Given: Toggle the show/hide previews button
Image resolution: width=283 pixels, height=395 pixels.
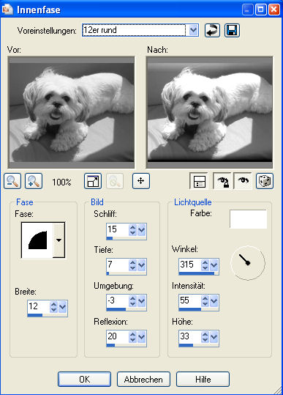Looking at the screenshot, I should (x=199, y=181).
